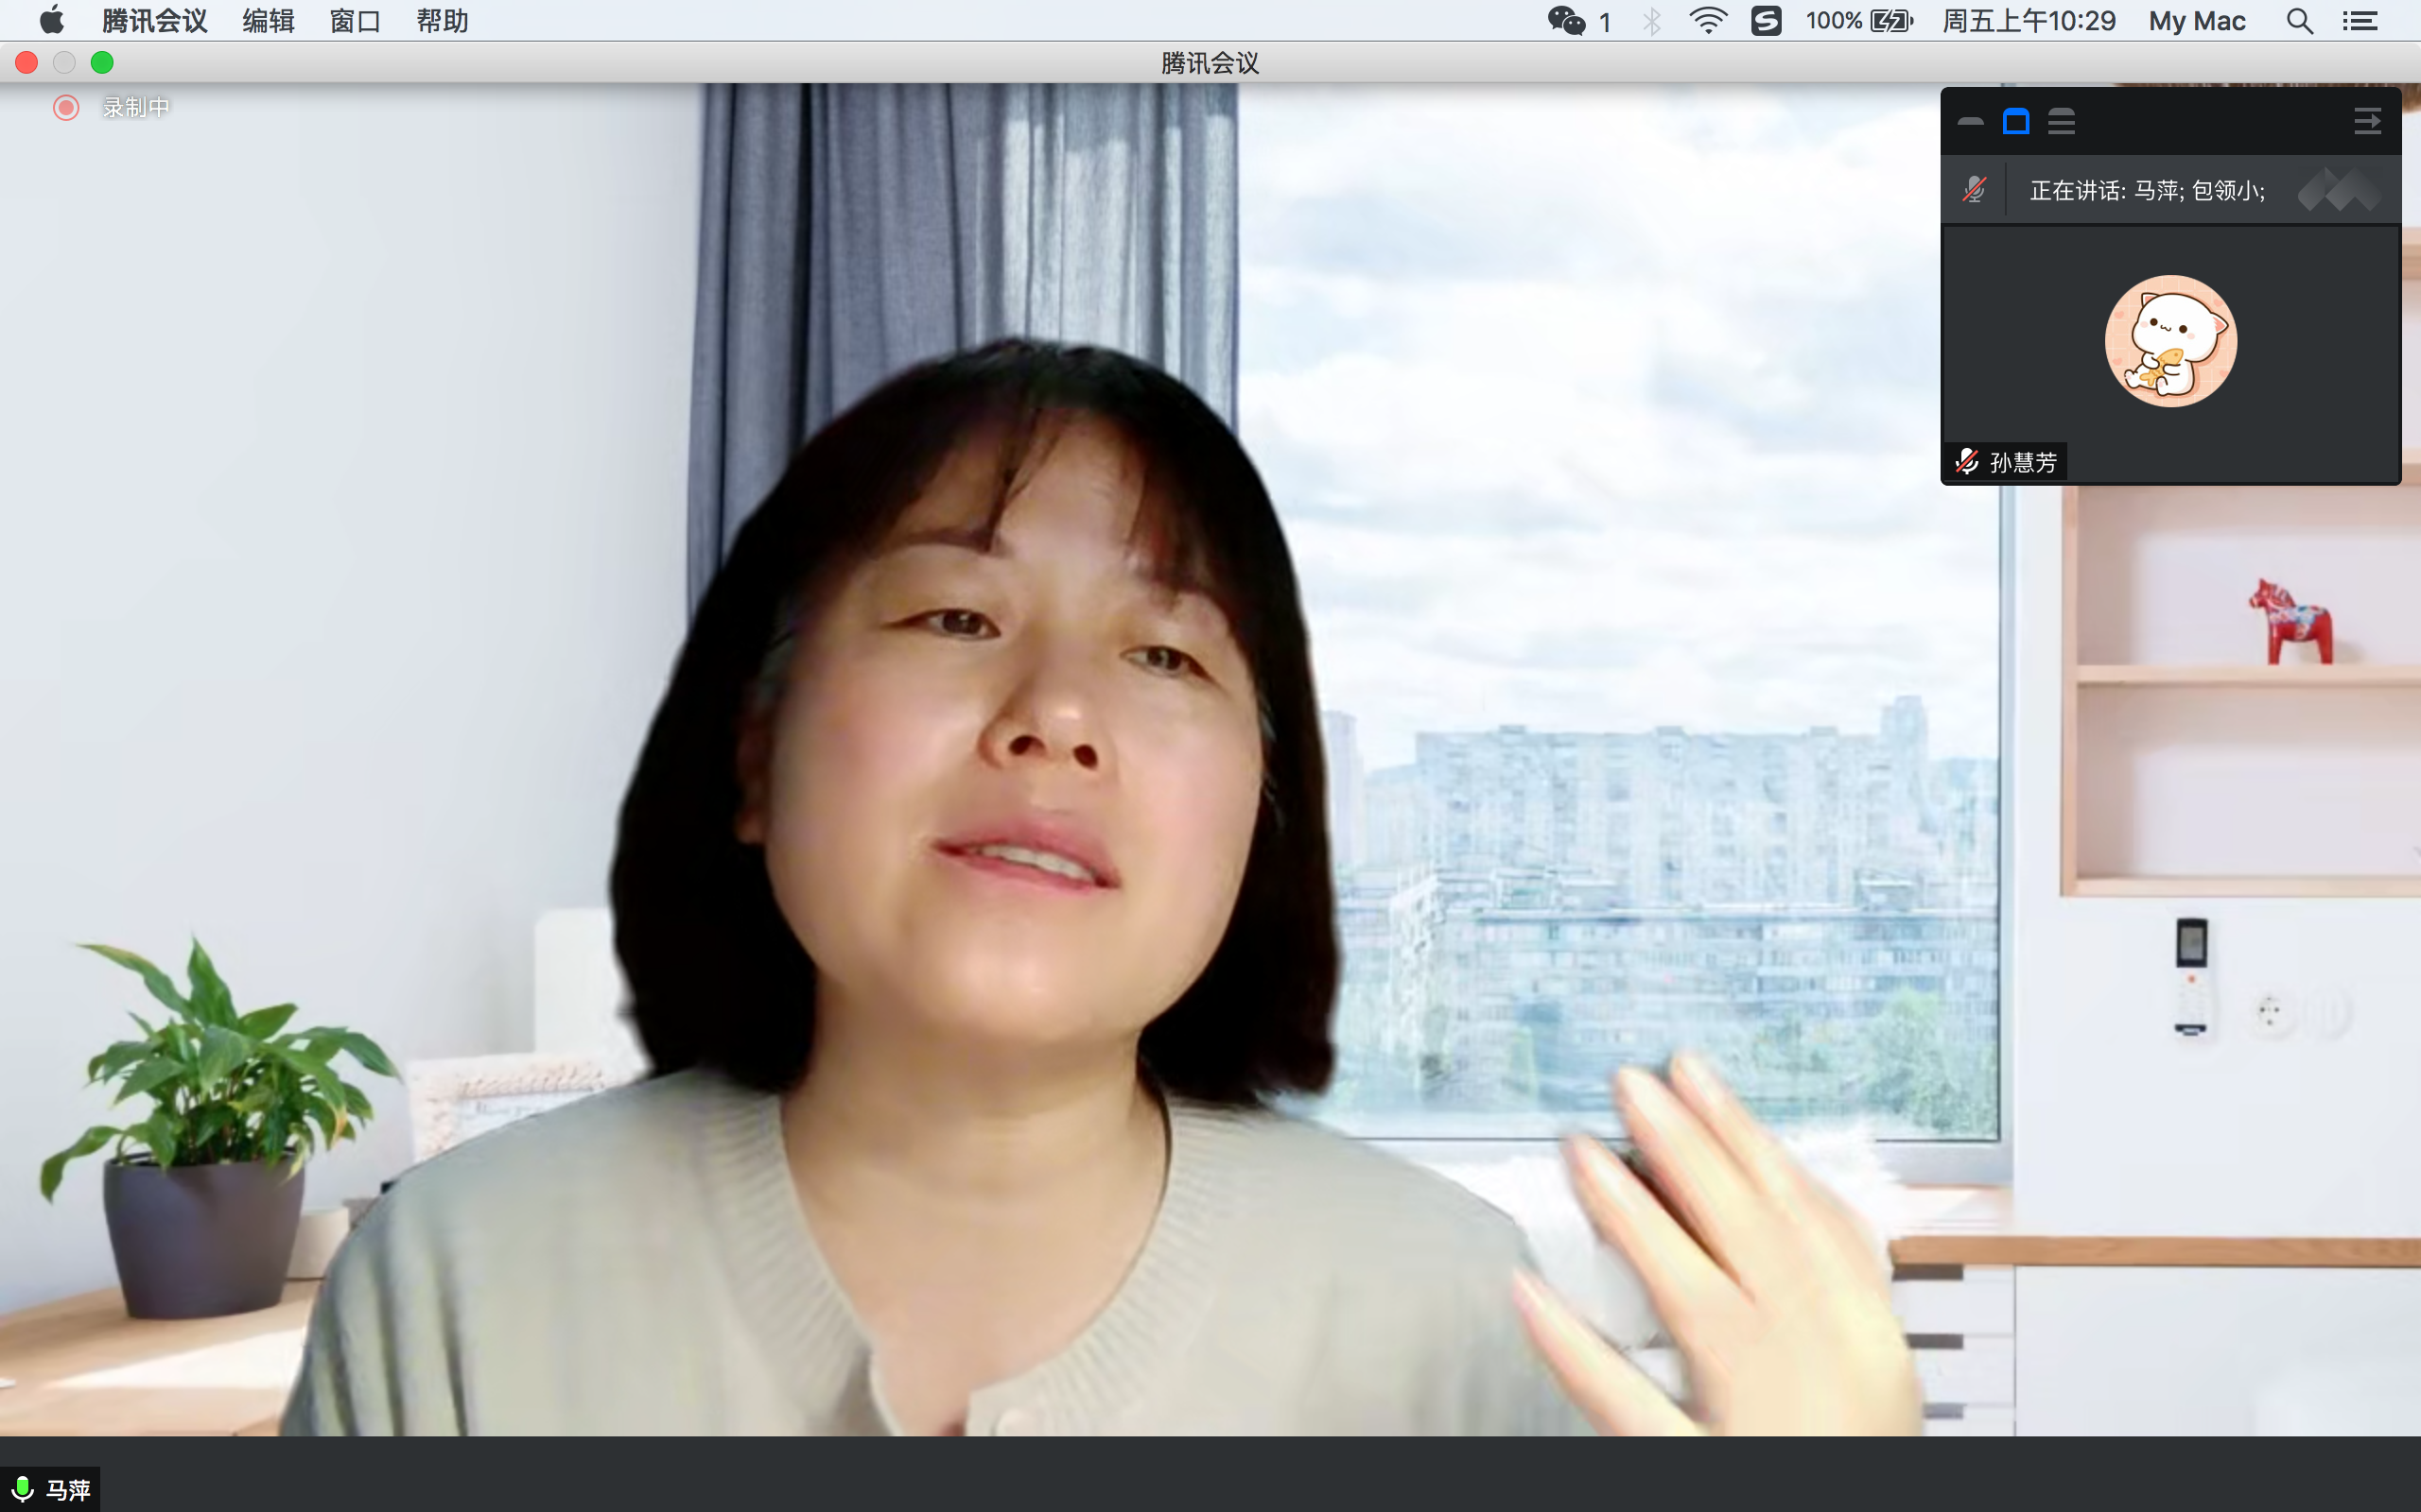The width and height of the screenshot is (2421, 1512).
Task: Click the 录制中 recording label
Action: [x=136, y=107]
